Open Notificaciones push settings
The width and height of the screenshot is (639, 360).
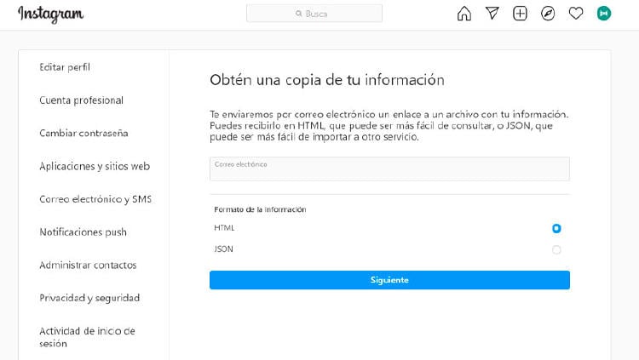click(x=83, y=232)
